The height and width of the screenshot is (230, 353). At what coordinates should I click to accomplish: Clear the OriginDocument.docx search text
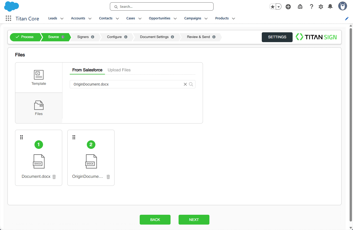(x=185, y=84)
